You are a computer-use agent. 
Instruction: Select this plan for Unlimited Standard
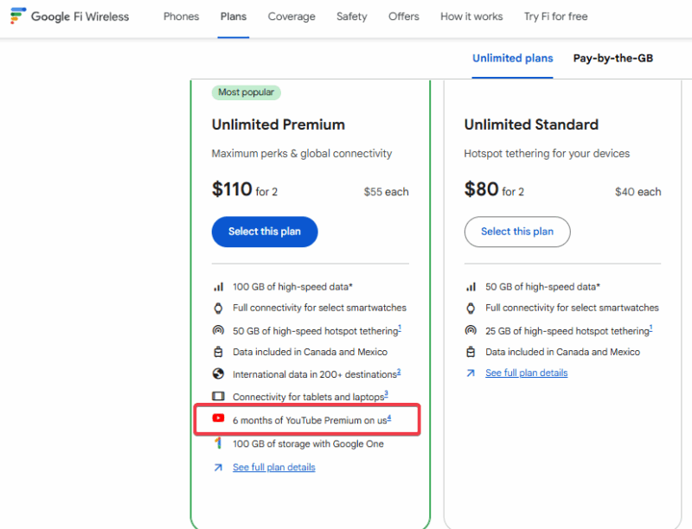point(517,232)
